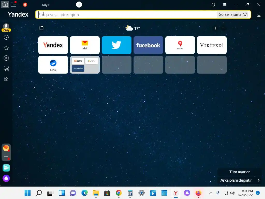The image size is (265, 199).
Task: Click Arka planı değiştir button
Action: tap(236, 180)
